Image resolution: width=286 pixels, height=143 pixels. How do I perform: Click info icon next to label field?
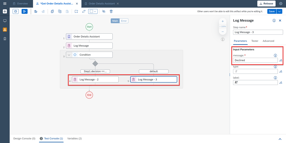pos(275,78)
